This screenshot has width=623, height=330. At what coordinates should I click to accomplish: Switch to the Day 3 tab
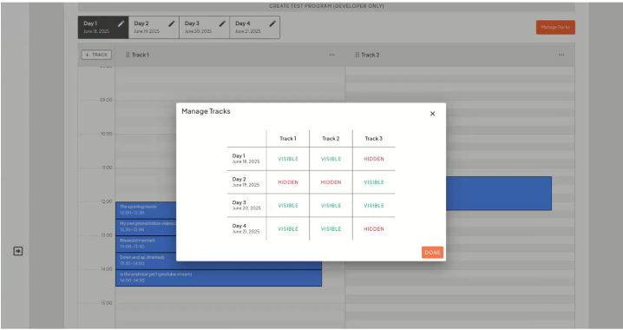click(x=204, y=27)
